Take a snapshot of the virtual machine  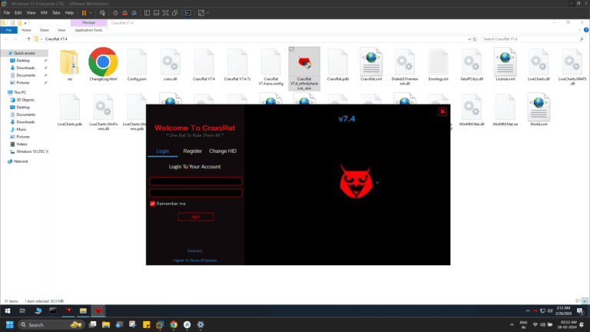115,13
